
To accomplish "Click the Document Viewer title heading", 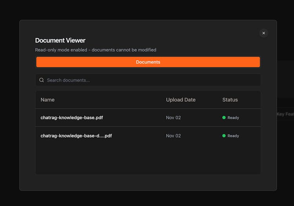I will (60, 40).
